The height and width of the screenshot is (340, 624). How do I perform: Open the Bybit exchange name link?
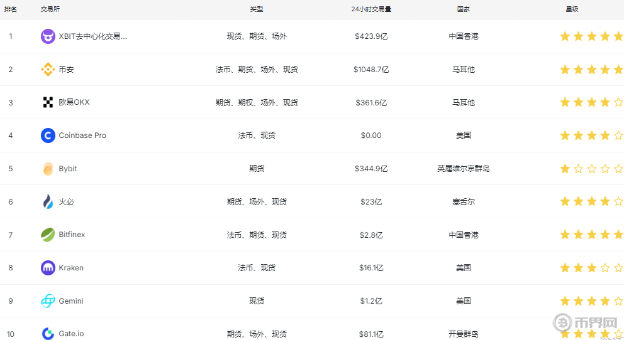[68, 169]
